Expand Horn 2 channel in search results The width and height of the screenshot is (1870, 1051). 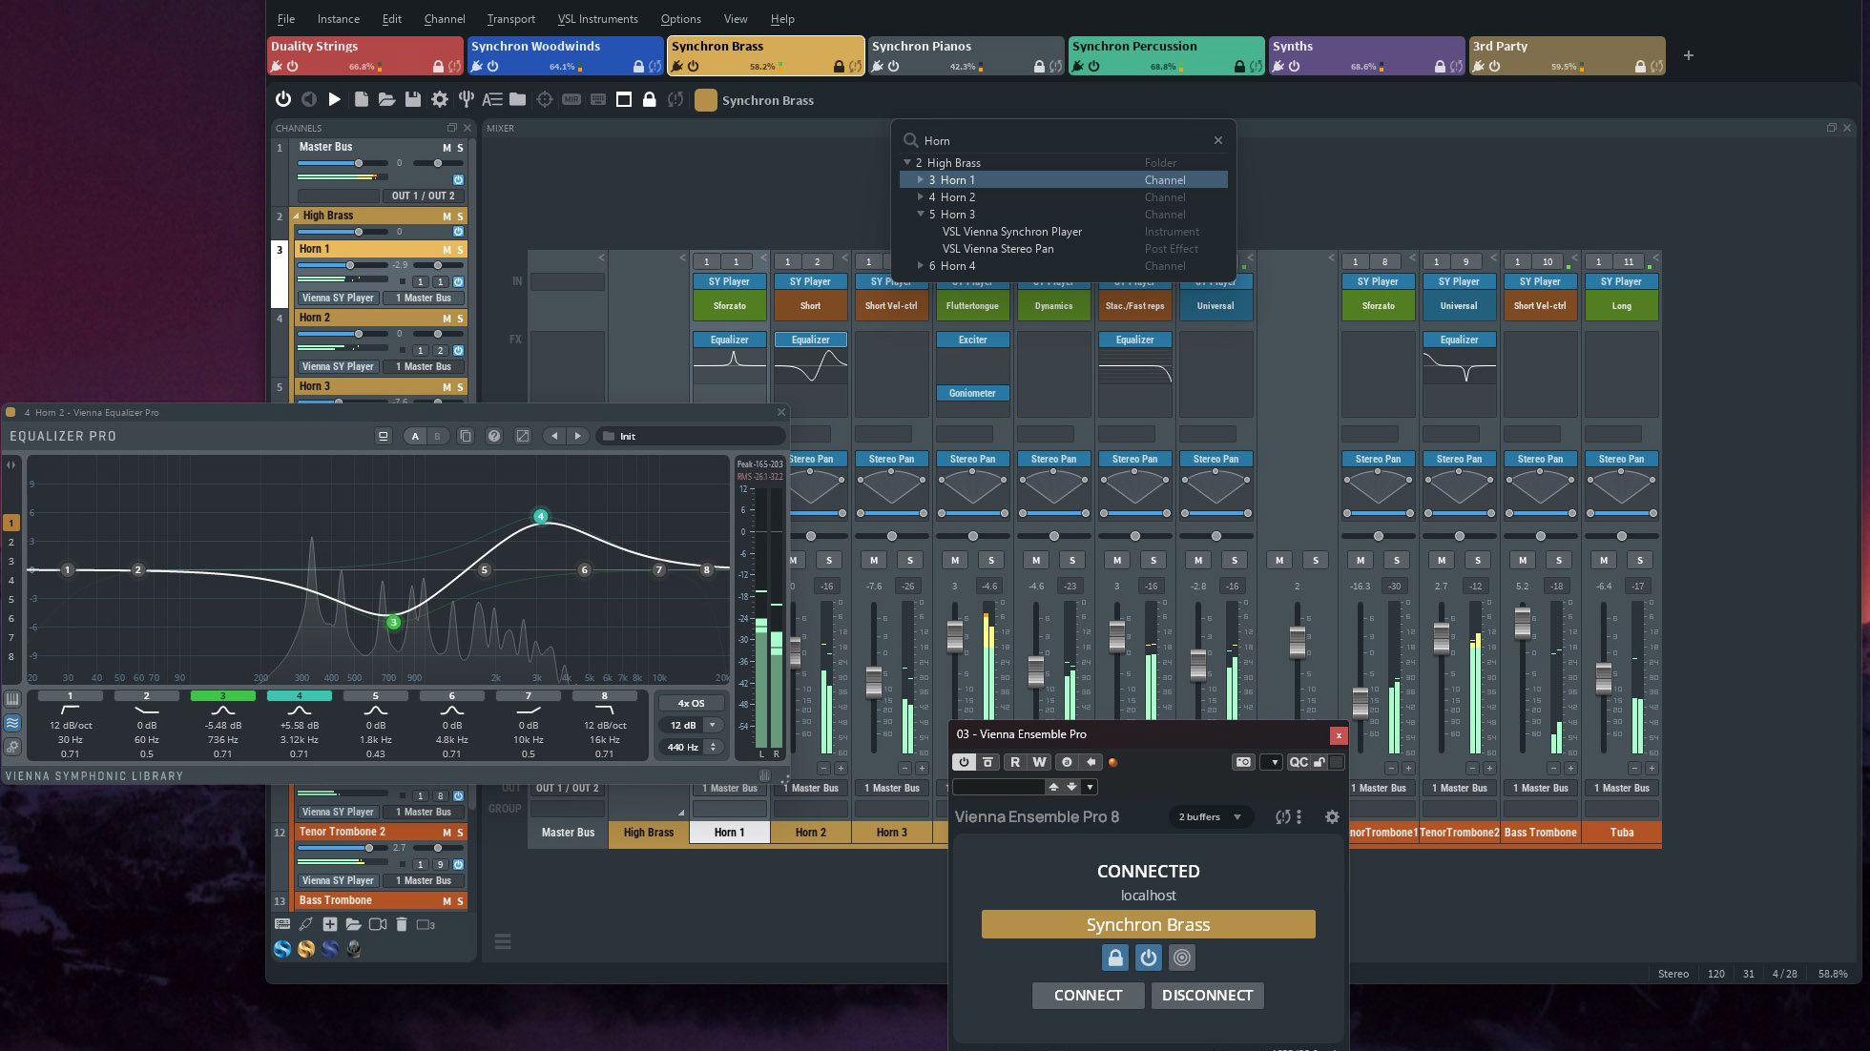point(921,197)
